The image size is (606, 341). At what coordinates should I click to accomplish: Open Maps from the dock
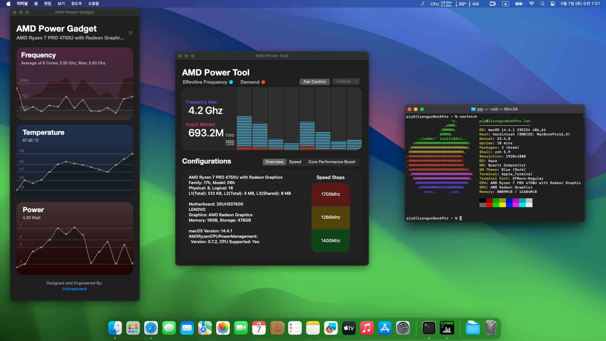(x=205, y=328)
